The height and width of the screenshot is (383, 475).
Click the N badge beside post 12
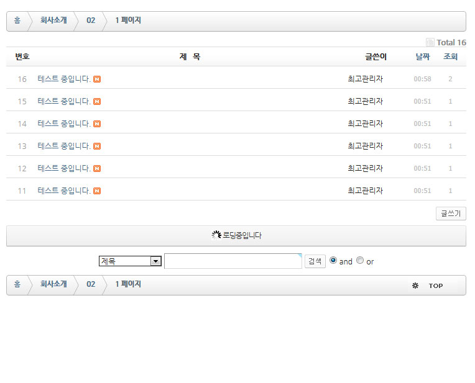coord(97,168)
